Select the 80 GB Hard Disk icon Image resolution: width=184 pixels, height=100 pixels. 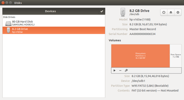(8, 23)
